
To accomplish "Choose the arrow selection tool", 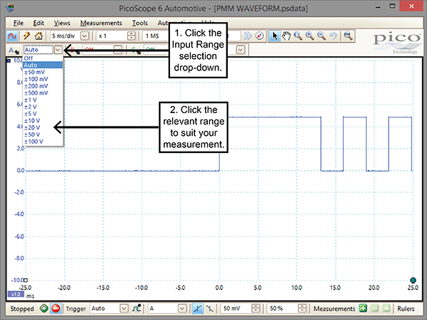I will [x=275, y=36].
